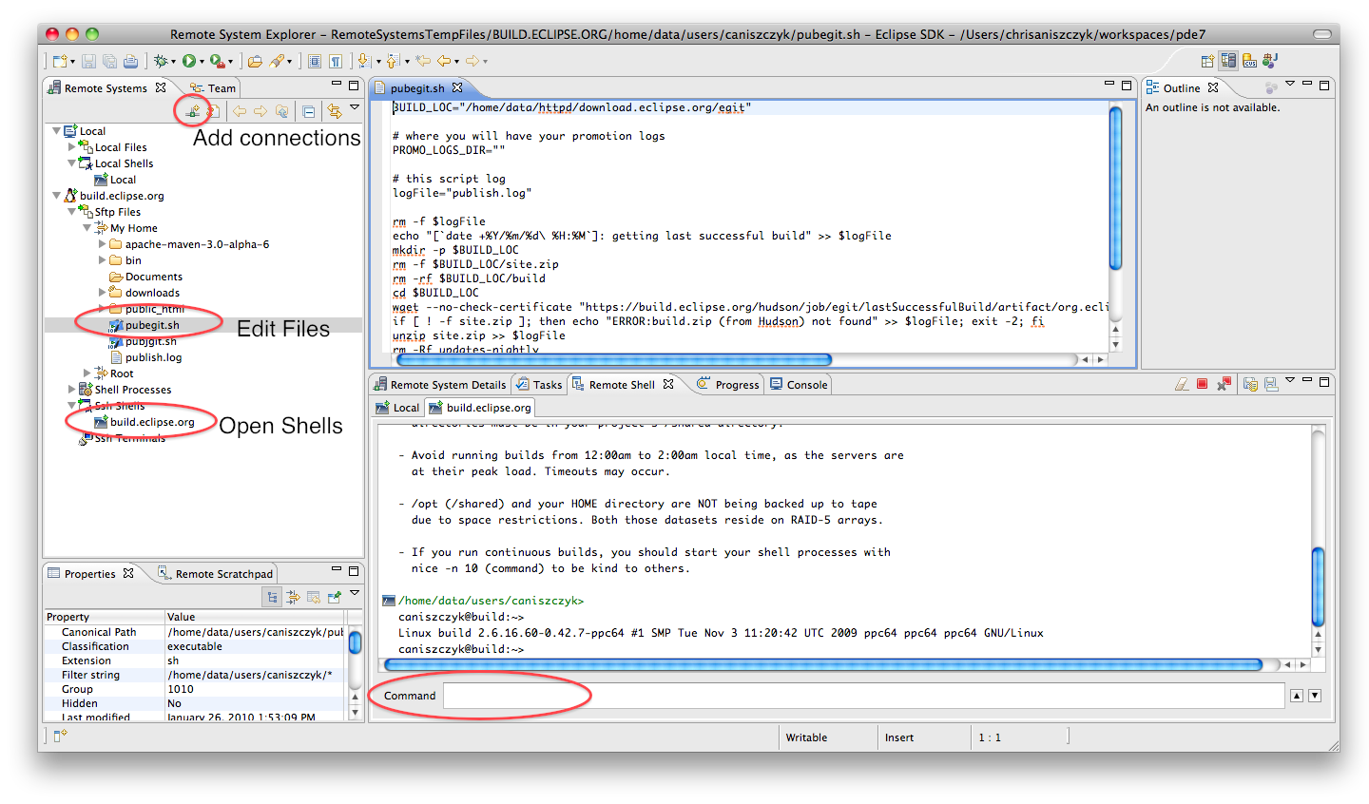Click the new connection icon in Remote Systems
The image size is (1369, 804).
coord(192,111)
